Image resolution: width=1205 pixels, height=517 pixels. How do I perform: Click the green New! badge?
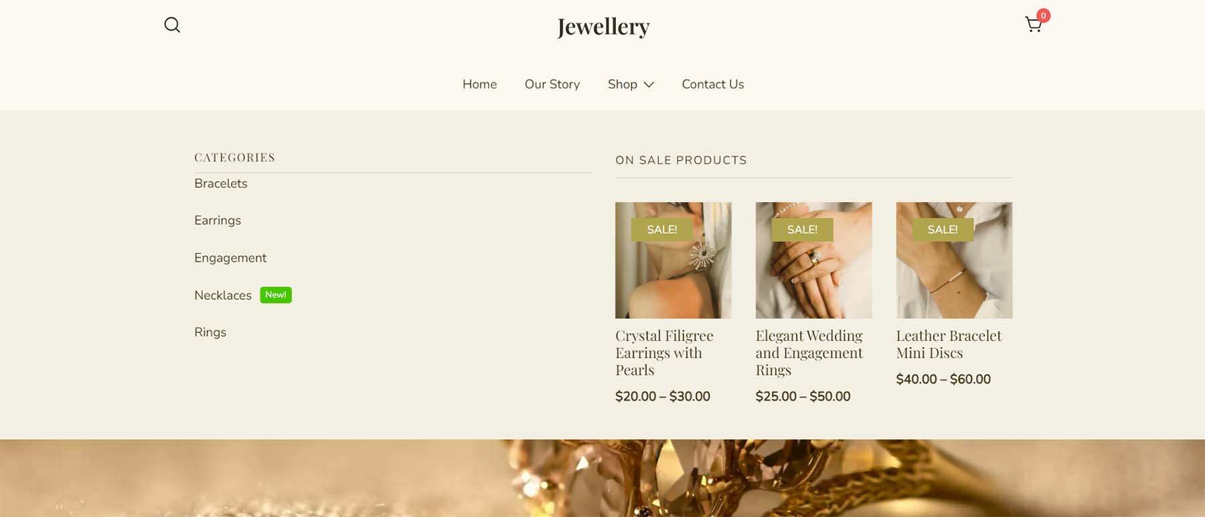coord(275,295)
